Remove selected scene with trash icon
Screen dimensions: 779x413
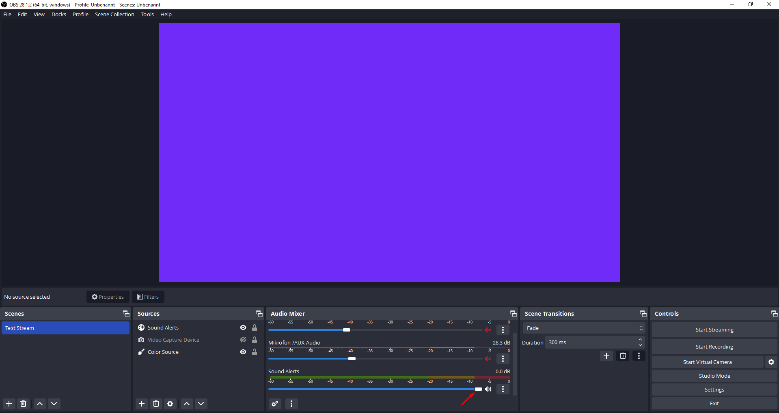click(24, 404)
